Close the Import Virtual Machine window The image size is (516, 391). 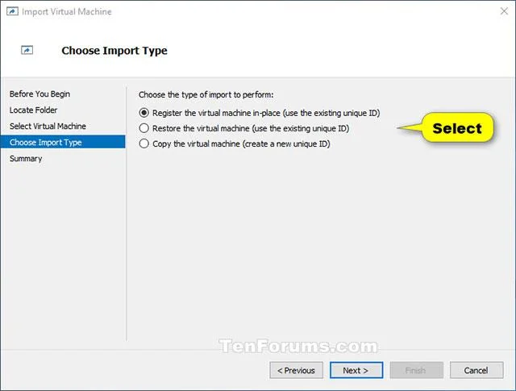[504, 11]
